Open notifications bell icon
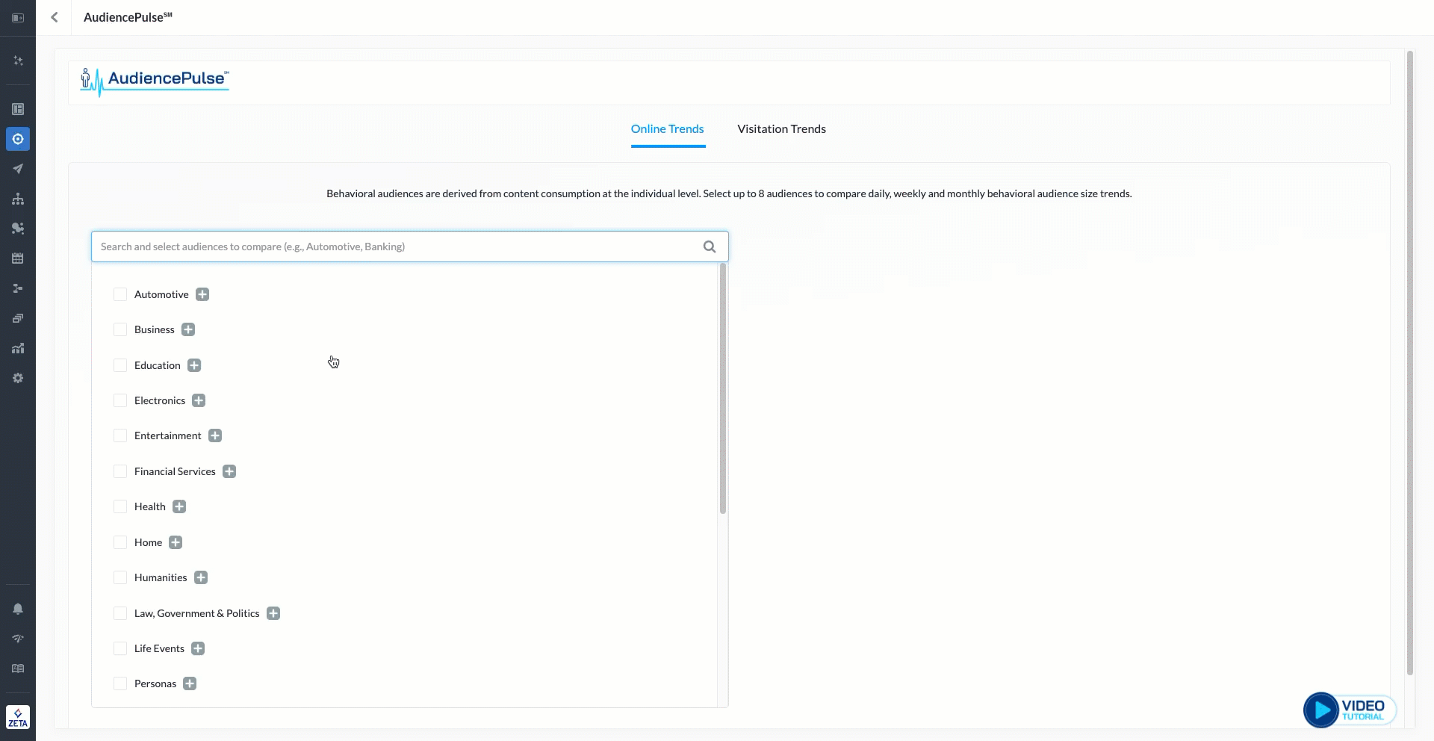 coord(18,609)
